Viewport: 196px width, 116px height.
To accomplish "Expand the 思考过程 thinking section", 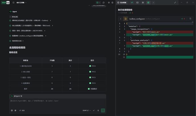I will (x=14, y=17).
